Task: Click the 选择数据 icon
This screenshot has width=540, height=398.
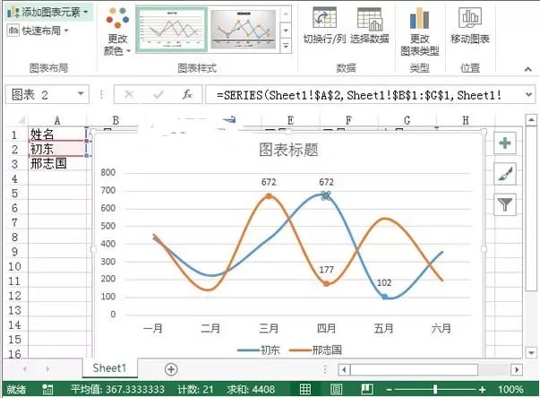Action: coord(370,19)
